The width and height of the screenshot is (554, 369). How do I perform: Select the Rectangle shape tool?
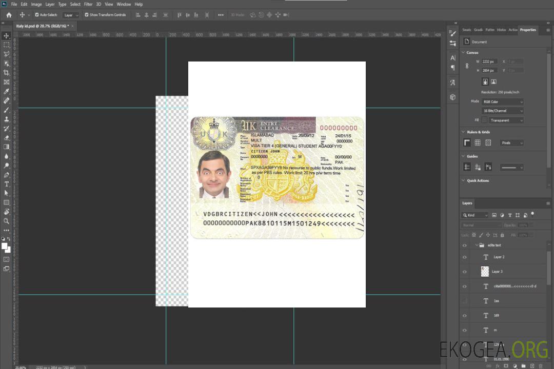tap(6, 202)
